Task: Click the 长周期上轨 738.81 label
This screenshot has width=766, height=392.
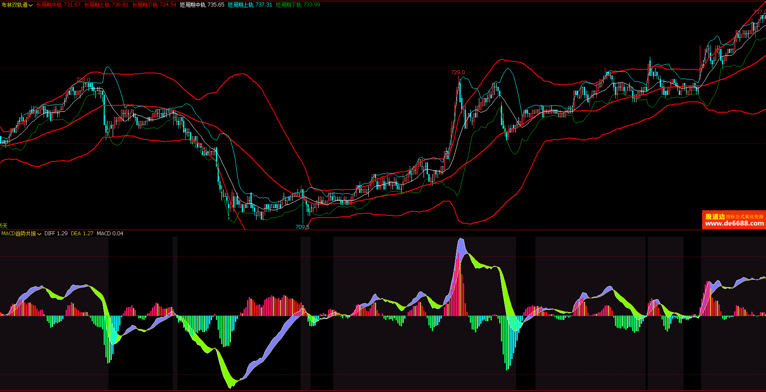Action: click(x=106, y=5)
